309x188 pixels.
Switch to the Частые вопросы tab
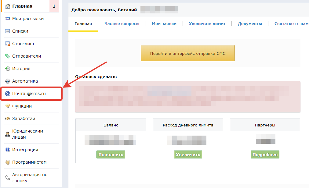pos(122,24)
